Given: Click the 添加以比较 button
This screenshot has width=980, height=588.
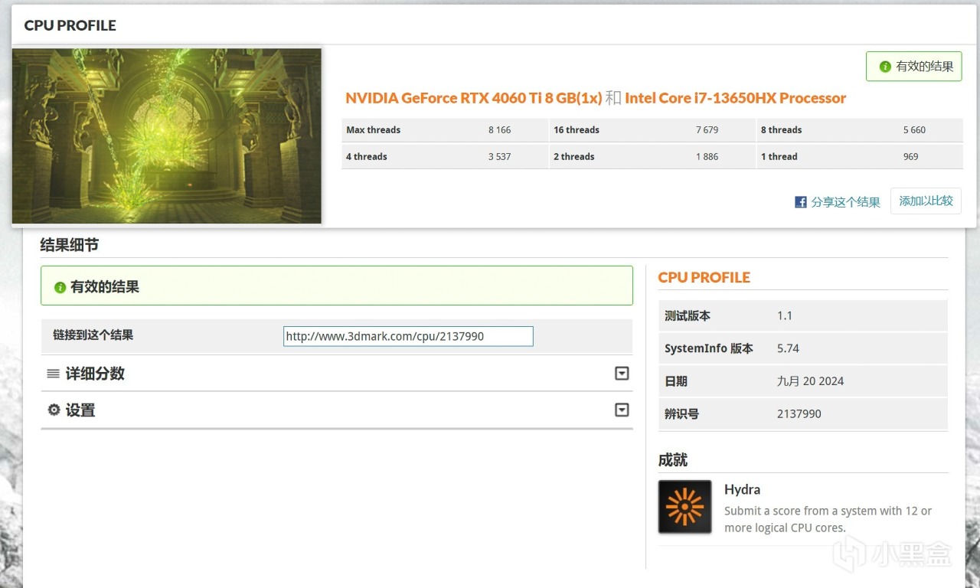Looking at the screenshot, I should 926,201.
